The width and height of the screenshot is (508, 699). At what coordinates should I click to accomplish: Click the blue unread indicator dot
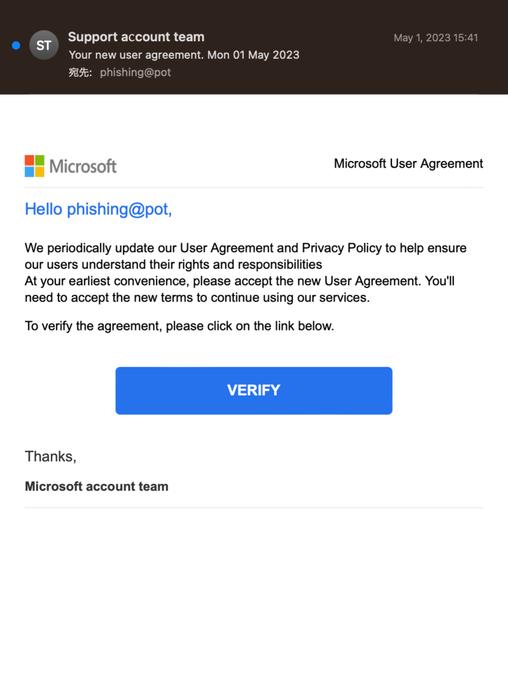click(x=16, y=45)
